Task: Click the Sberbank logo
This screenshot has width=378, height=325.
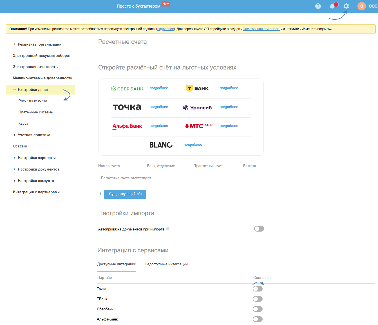Action: click(127, 89)
